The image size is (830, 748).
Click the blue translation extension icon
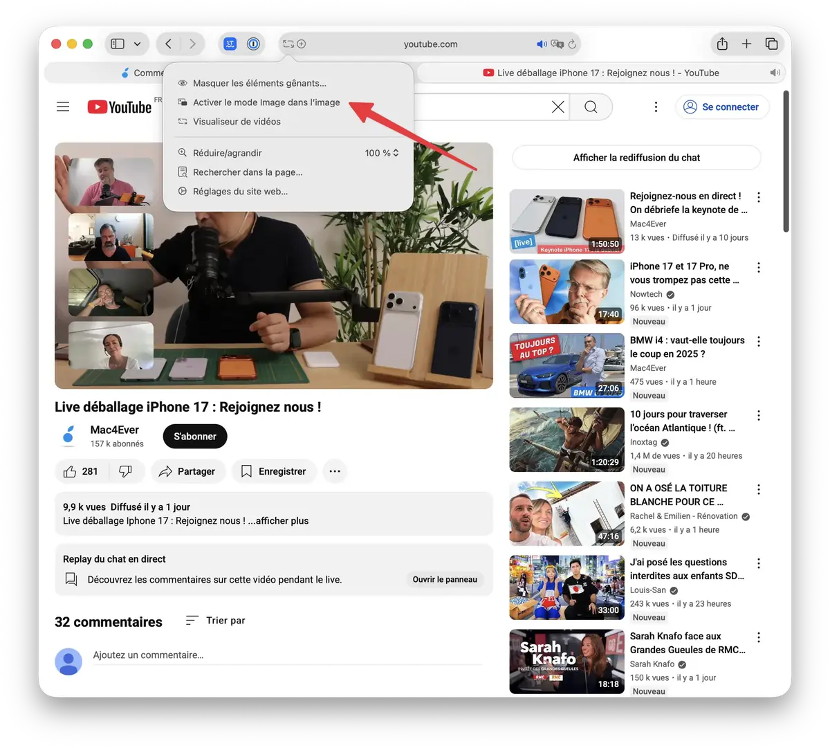point(229,43)
